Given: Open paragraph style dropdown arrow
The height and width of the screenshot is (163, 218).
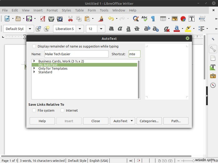Looking at the screenshot, I should click(30, 29).
